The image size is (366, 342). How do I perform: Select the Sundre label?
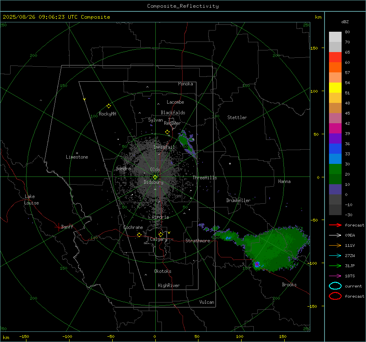click(123, 168)
